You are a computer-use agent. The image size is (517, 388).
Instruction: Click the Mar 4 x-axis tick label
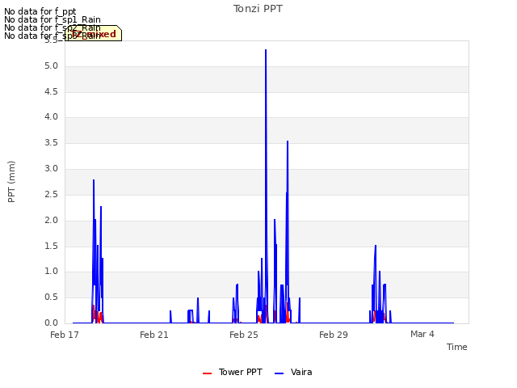[422, 334]
